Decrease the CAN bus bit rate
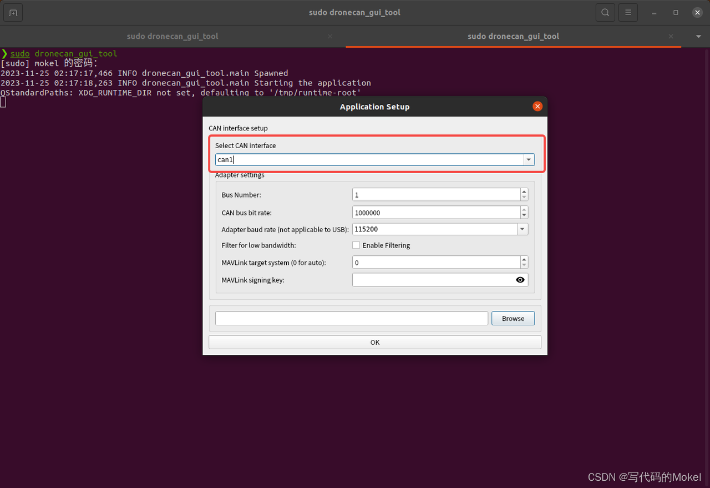This screenshot has height=488, width=710. [524, 215]
